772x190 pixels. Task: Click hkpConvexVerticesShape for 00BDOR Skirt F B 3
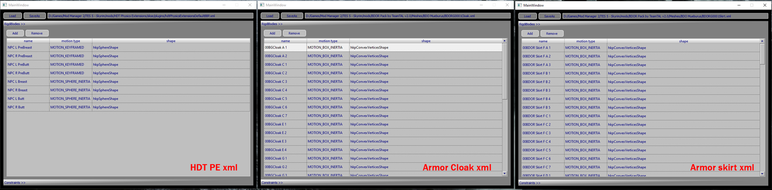[x=627, y=91]
